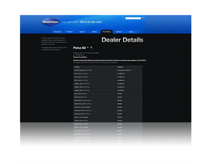Select the PhosGuard, 250 mL row
Viewport: 210px width, 164px height.
click(108, 110)
